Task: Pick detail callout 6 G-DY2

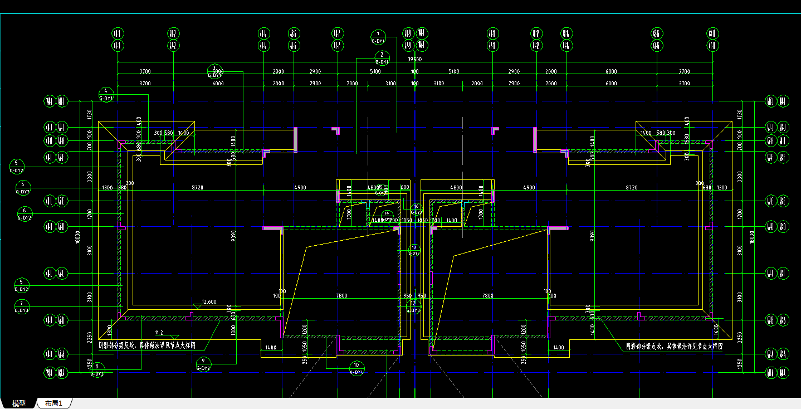Action: click(25, 214)
